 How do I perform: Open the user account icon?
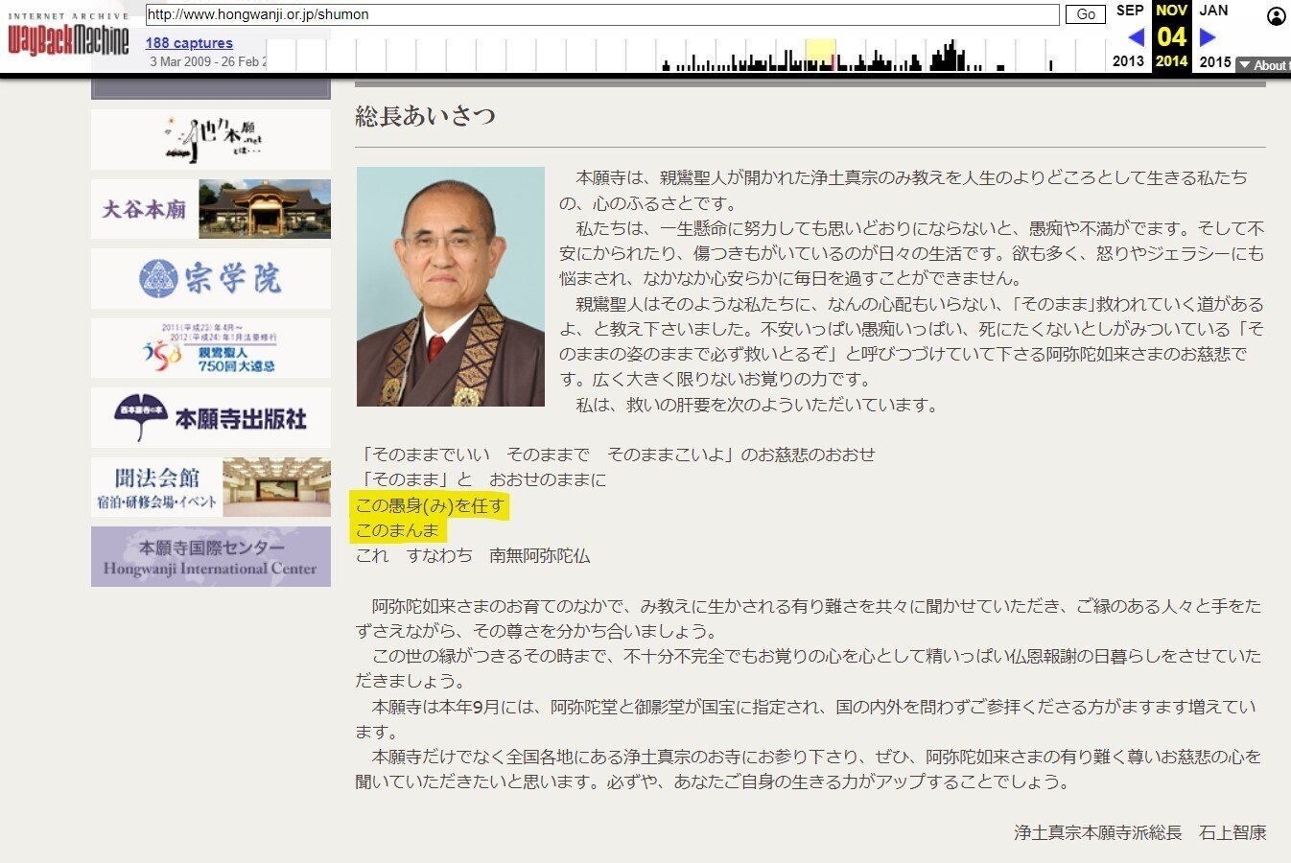(1277, 16)
